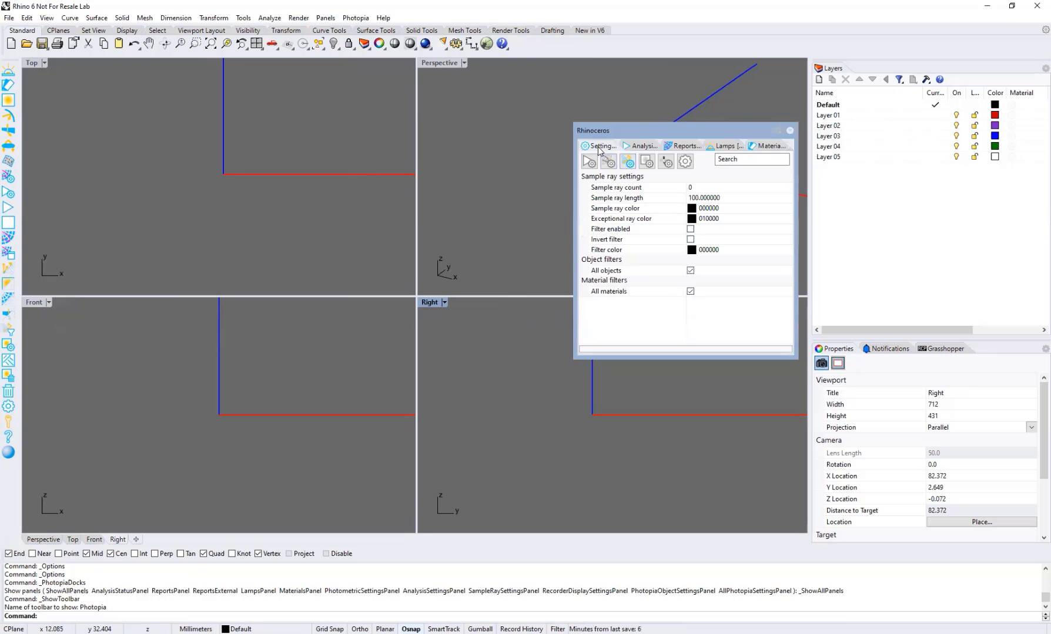The height and width of the screenshot is (634, 1051).
Task: Toggle Grid Snap in status bar
Action: click(329, 629)
